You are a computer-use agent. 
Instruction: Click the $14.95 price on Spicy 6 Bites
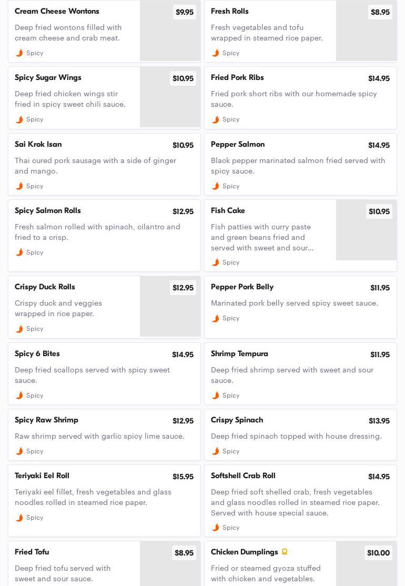(x=183, y=355)
